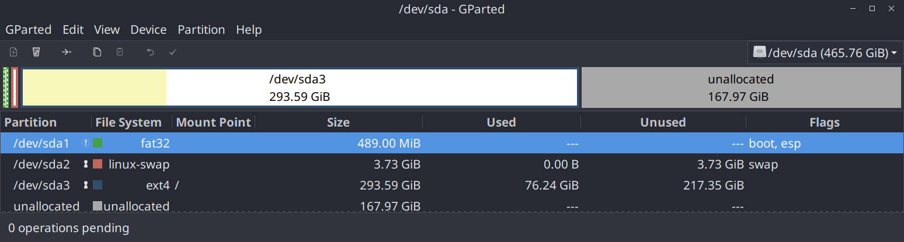This screenshot has height=242, width=904.
Task: Open the Device menu
Action: point(148,30)
